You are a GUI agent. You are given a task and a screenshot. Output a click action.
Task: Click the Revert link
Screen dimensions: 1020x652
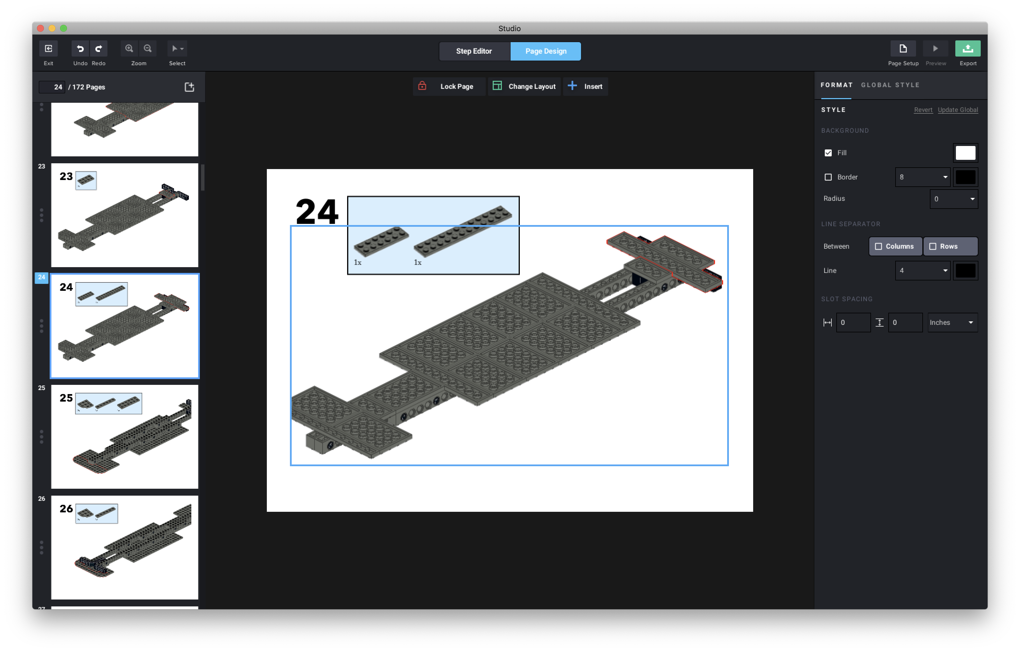923,110
